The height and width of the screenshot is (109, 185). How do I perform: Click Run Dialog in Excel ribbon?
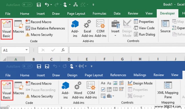pyautogui.click(x=144, y=34)
